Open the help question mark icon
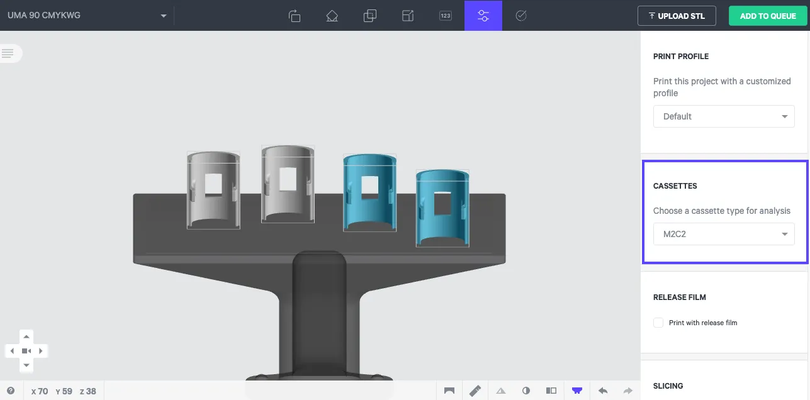 (11, 391)
